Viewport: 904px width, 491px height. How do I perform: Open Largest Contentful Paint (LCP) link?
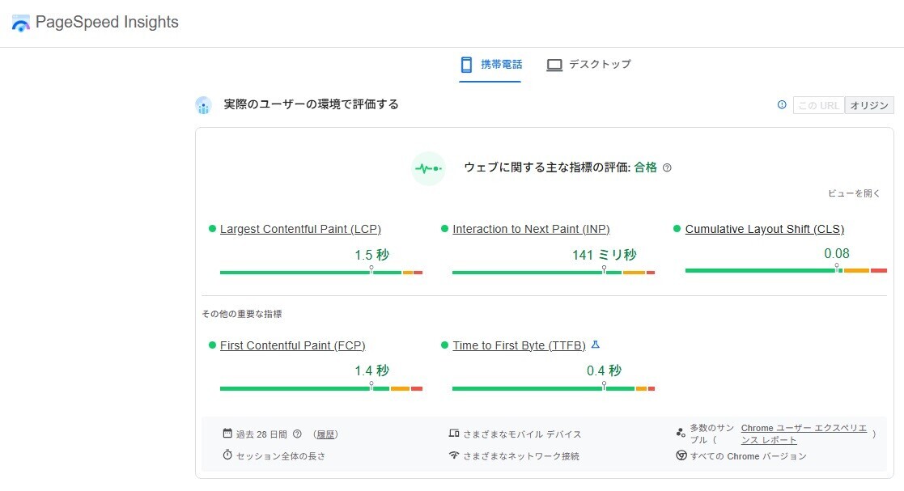pos(300,230)
